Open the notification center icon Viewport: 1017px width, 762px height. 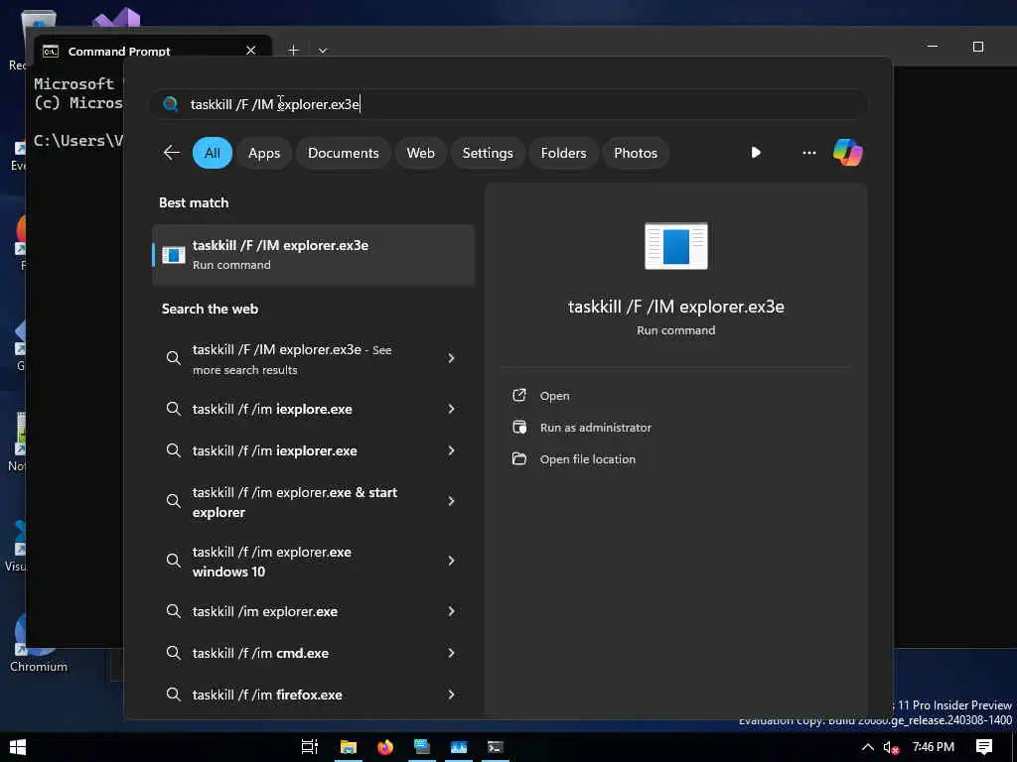[984, 747]
